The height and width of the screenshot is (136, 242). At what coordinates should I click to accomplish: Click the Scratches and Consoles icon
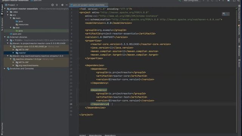(x=8, y=69)
